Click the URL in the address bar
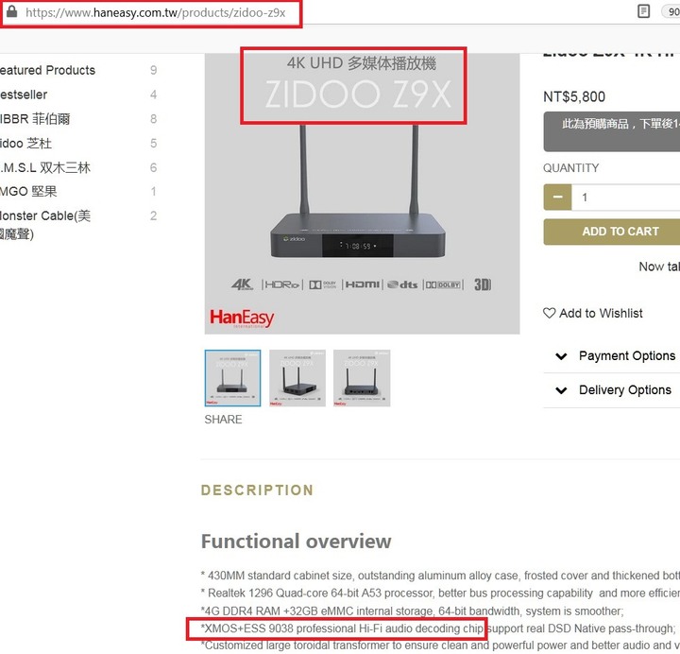The width and height of the screenshot is (680, 654). tap(155, 12)
